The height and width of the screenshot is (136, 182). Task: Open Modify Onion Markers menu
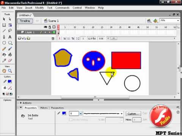pos(78,39)
